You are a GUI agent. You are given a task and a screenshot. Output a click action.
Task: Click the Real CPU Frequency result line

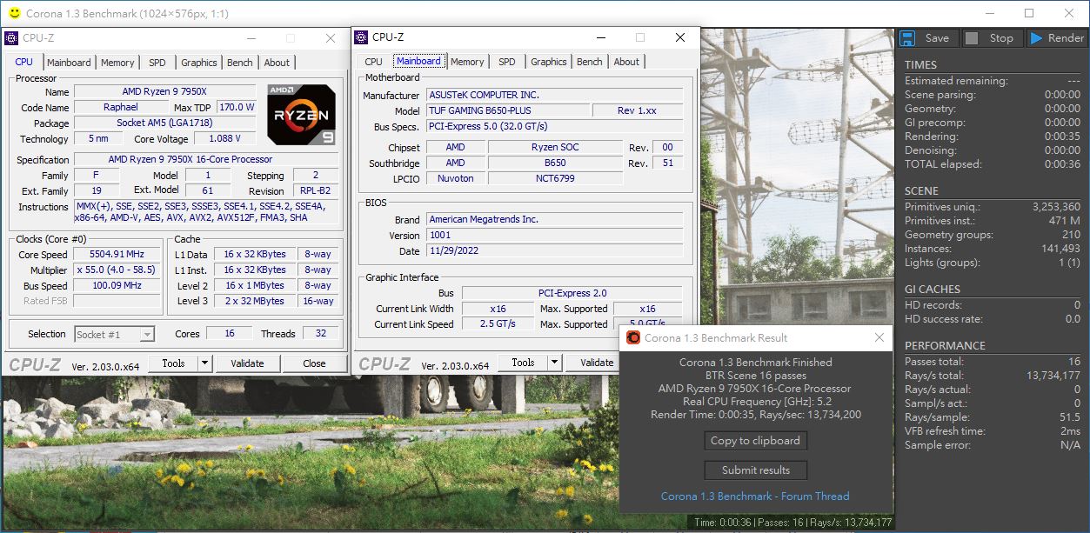[755, 402]
